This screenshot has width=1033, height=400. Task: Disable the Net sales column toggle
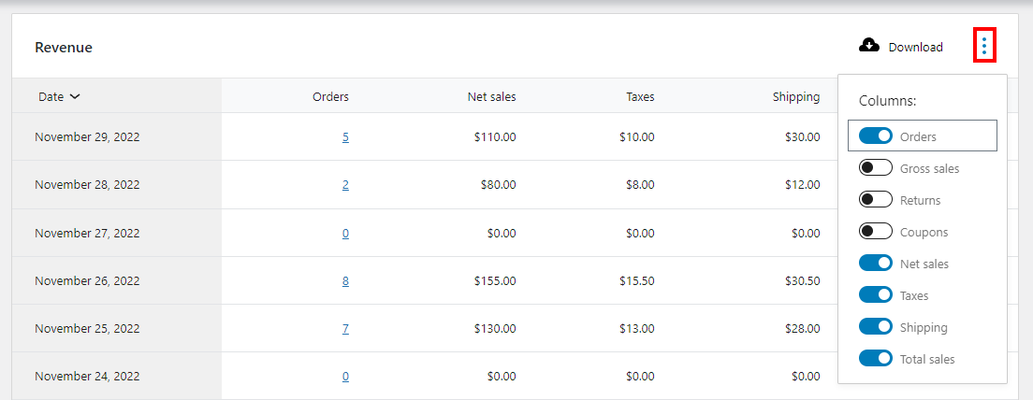[876, 264]
